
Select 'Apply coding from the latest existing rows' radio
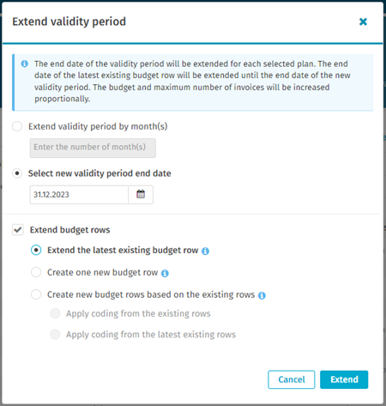(x=55, y=334)
